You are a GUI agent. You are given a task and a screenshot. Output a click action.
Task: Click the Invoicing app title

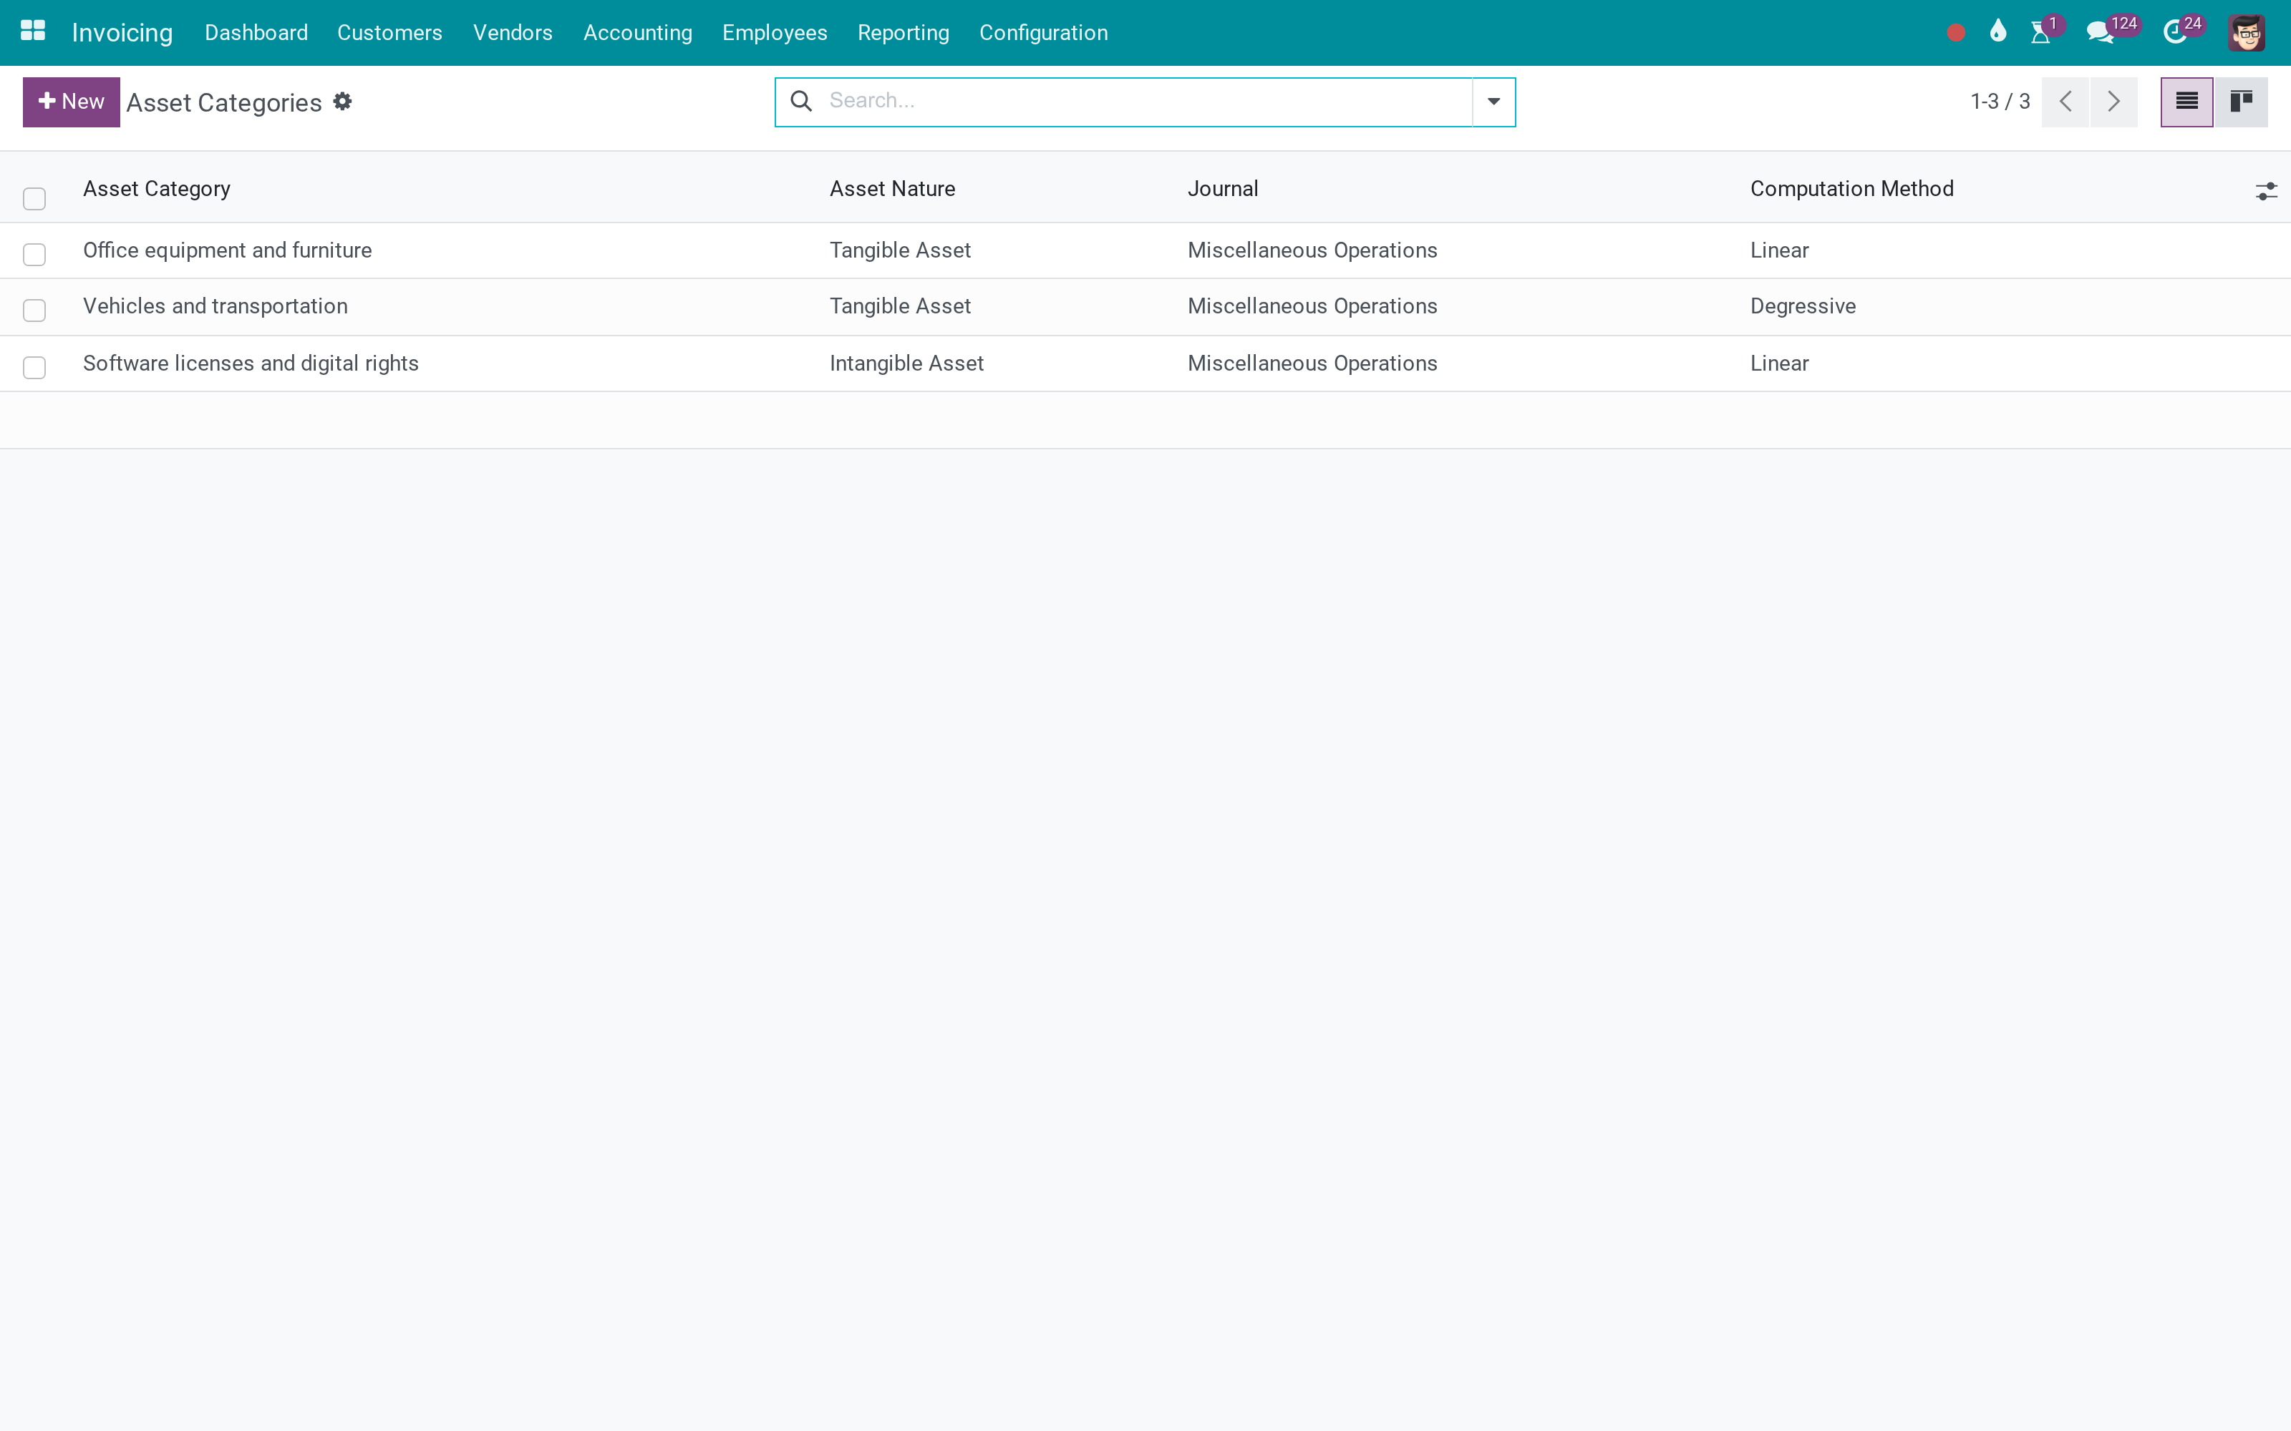(122, 32)
